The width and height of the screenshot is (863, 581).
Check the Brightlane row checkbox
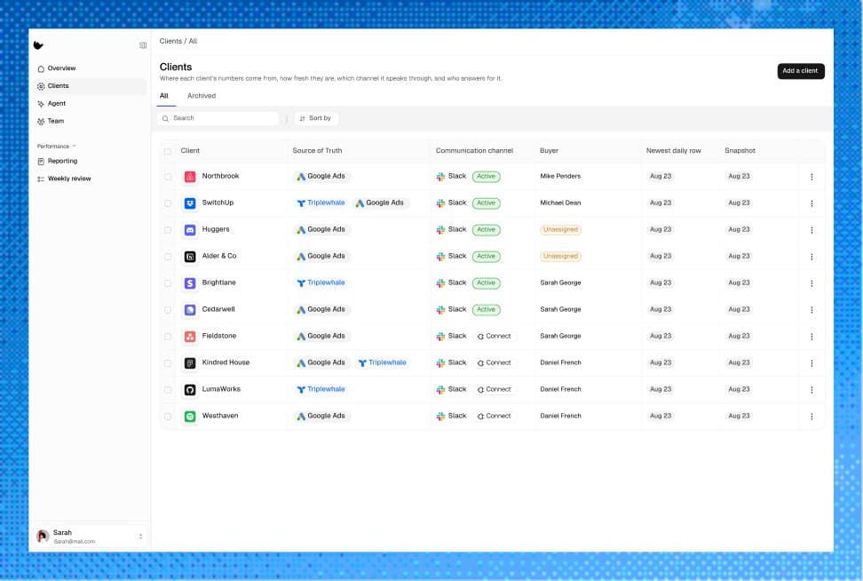[168, 283]
